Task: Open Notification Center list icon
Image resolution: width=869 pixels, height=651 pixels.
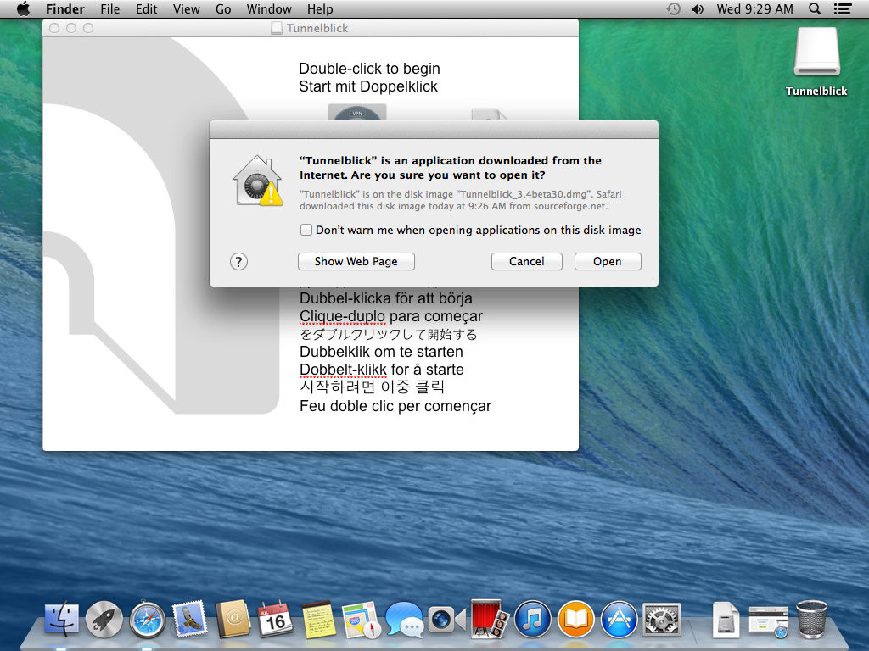Action: (843, 8)
